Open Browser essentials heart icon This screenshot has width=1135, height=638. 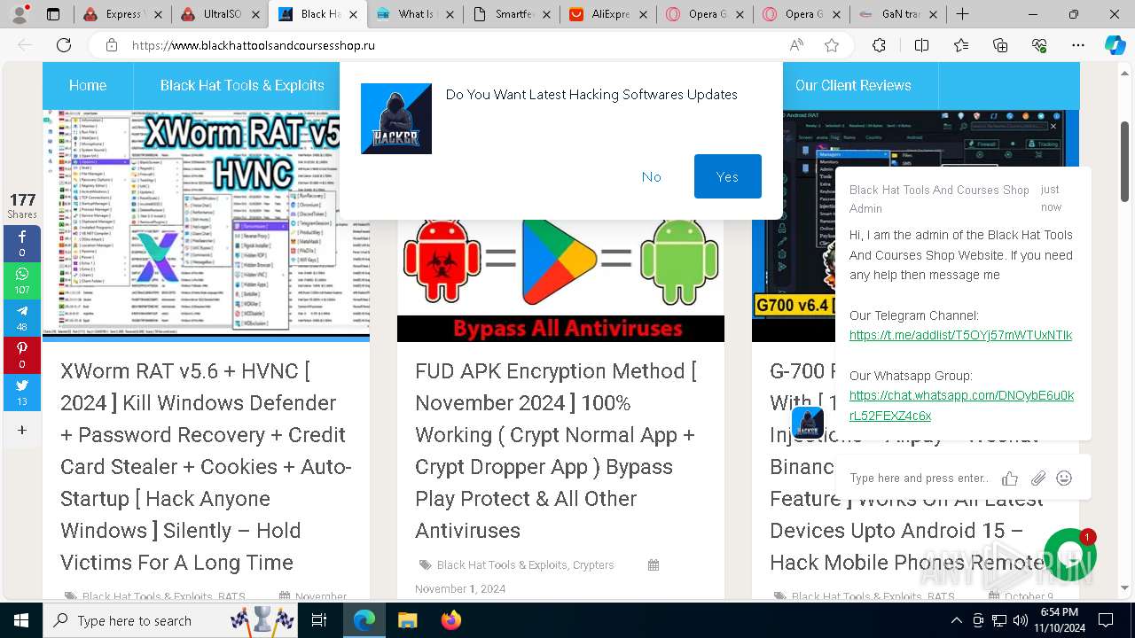[1039, 45]
